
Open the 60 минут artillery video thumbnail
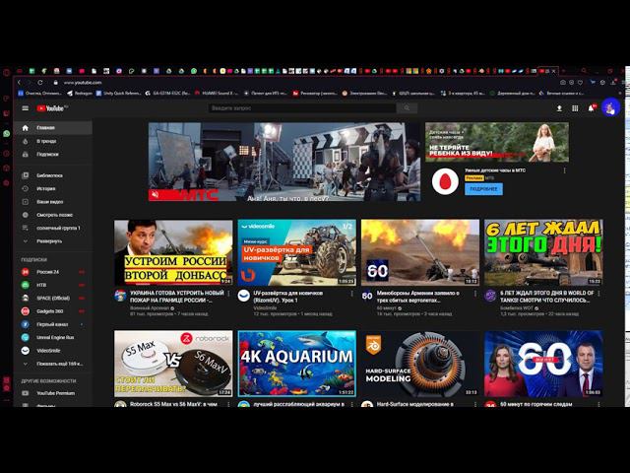420,252
